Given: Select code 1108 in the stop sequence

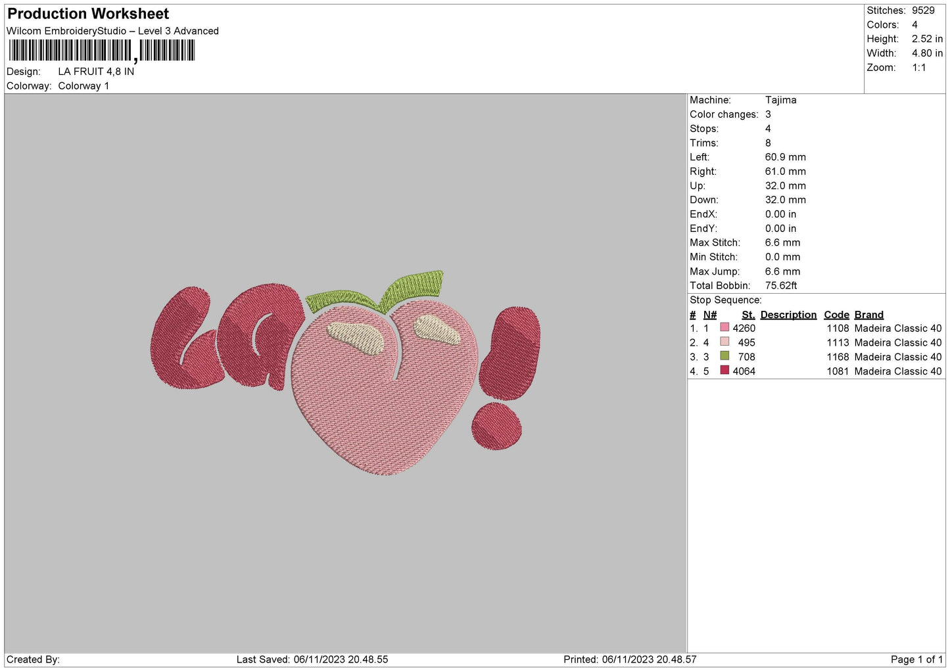Looking at the screenshot, I should pyautogui.click(x=838, y=328).
